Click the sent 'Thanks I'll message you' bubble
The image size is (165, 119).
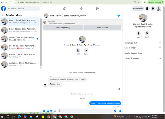(x=105, y=103)
